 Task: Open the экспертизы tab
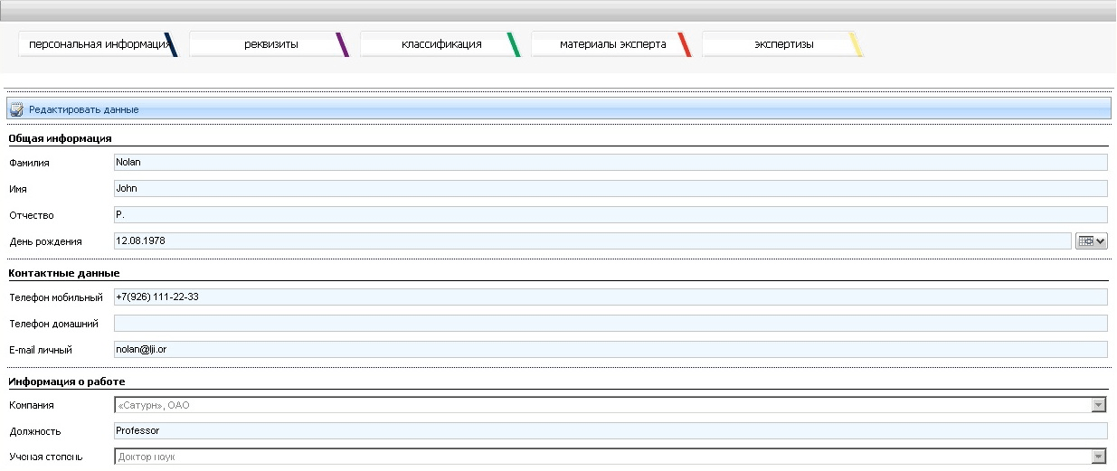(783, 44)
